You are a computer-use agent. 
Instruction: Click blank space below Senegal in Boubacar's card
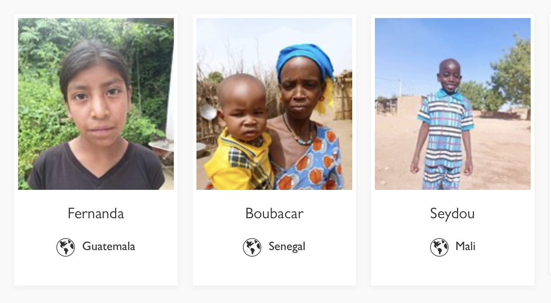click(x=274, y=270)
